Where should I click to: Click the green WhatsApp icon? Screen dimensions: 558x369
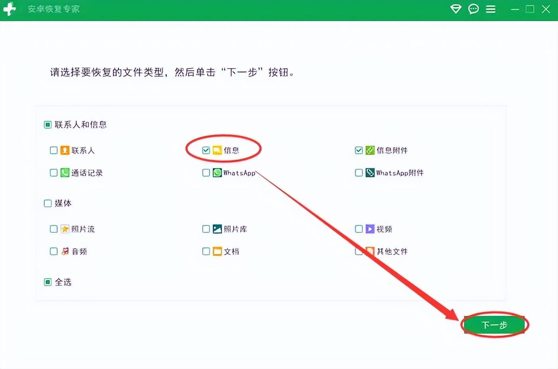coord(217,173)
